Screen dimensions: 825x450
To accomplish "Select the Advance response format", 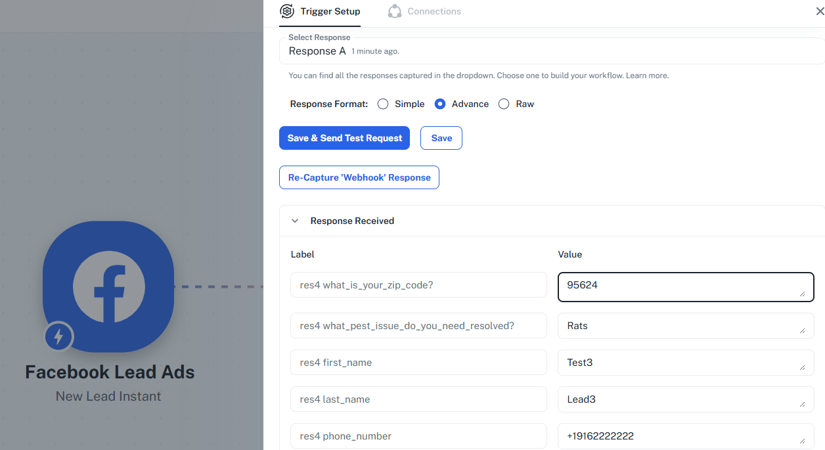I will [440, 104].
